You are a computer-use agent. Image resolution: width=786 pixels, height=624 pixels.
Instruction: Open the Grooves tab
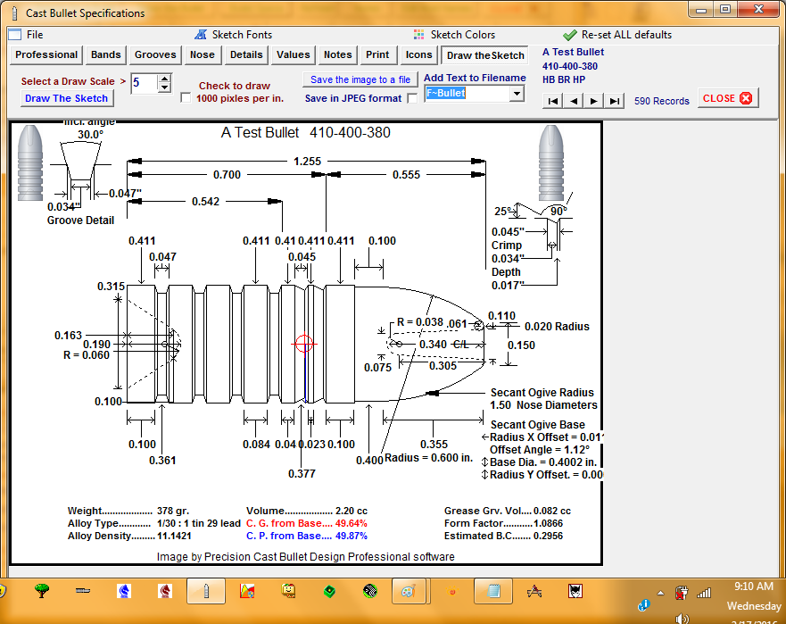(x=155, y=54)
